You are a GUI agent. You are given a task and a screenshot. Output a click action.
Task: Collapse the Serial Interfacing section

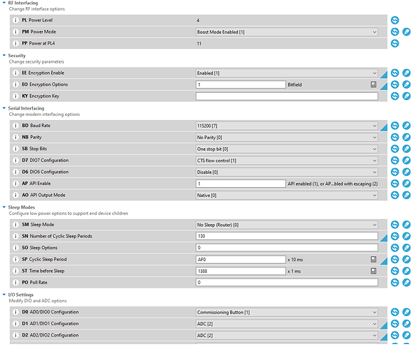point(4,108)
